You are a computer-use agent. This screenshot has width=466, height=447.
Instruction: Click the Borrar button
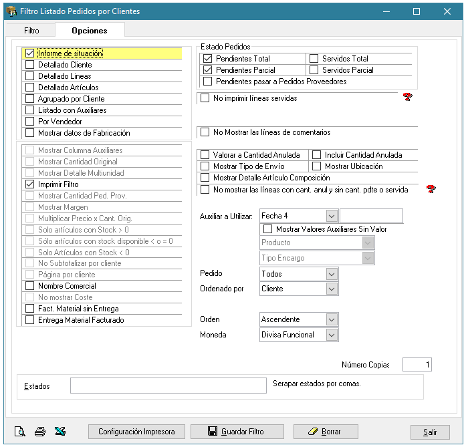pos(326,432)
